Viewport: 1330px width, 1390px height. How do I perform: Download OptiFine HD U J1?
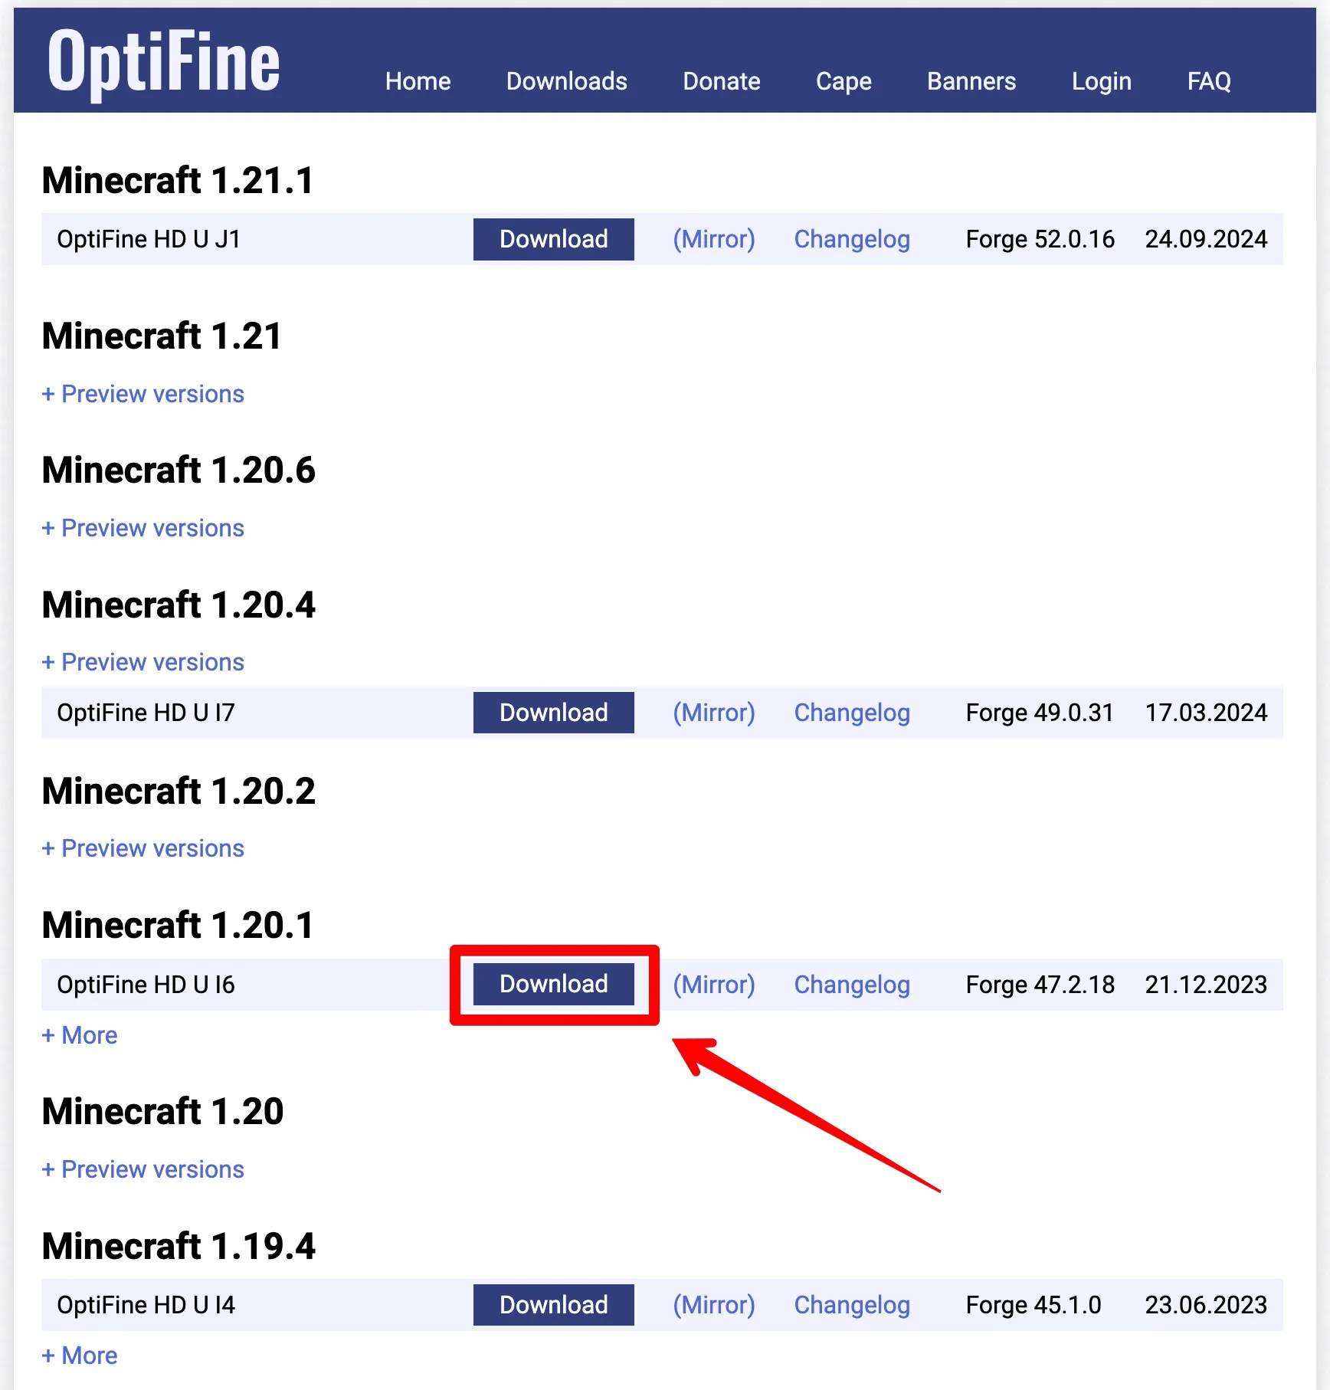click(x=553, y=239)
